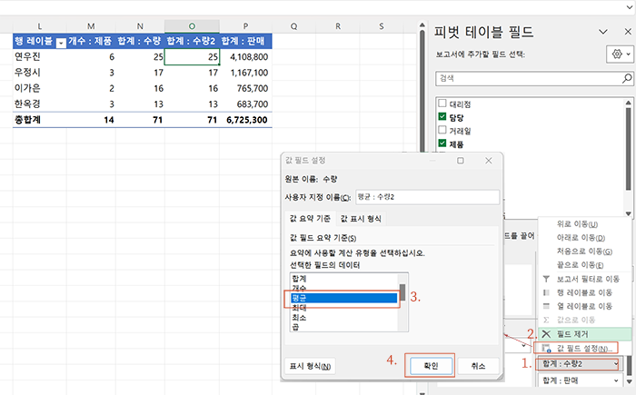
Task: Uncheck the 제품 field checkbox
Action: 442,143
